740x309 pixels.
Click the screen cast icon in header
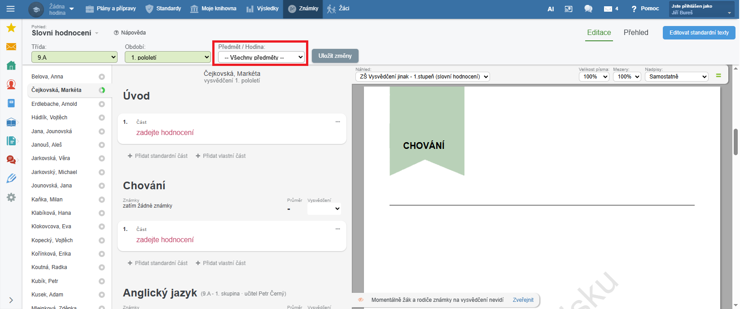(x=569, y=9)
